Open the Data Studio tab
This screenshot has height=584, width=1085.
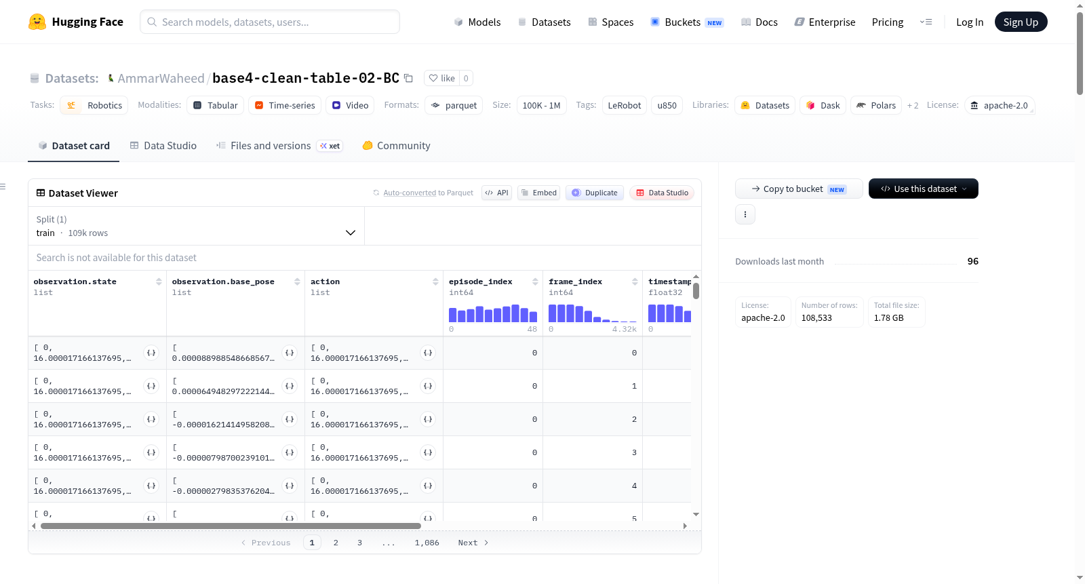(163, 145)
